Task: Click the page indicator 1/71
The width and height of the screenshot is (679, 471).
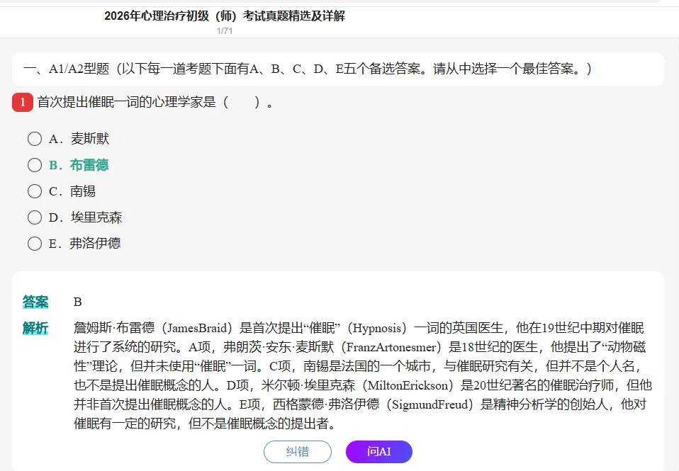Action: 225,30
